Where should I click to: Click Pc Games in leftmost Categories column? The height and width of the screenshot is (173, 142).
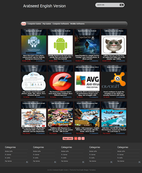click(x=8, y=155)
